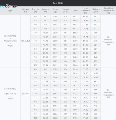Select the Efficiency (gf/W) column header
This screenshot has width=116, height=120.
pos(96,10)
